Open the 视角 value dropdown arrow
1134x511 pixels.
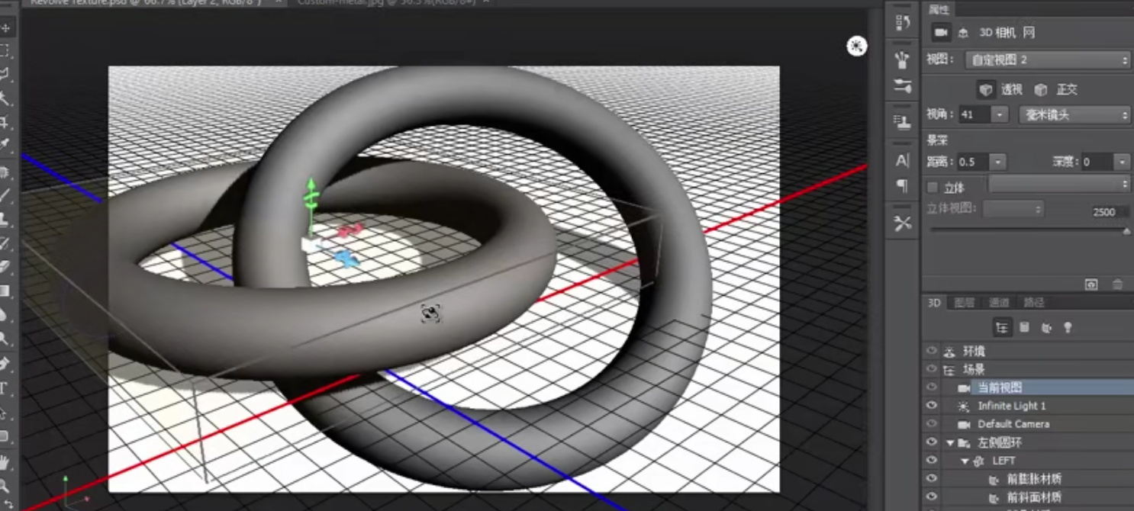coord(1000,115)
